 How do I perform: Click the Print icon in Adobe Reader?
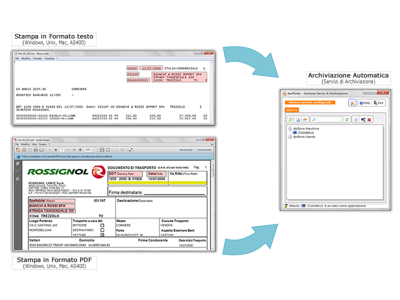coord(35,149)
